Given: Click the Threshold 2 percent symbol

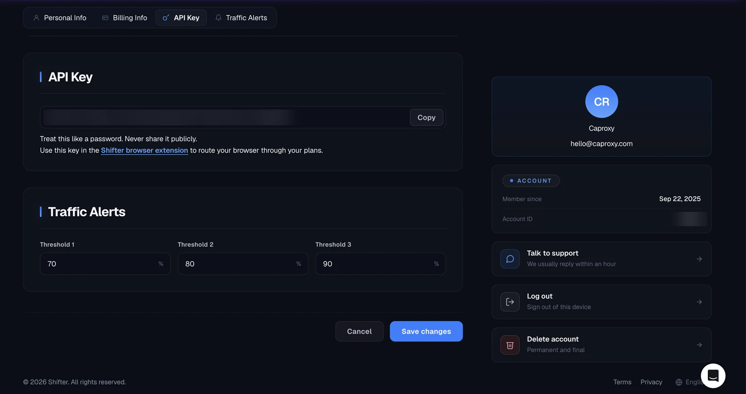Looking at the screenshot, I should point(298,264).
